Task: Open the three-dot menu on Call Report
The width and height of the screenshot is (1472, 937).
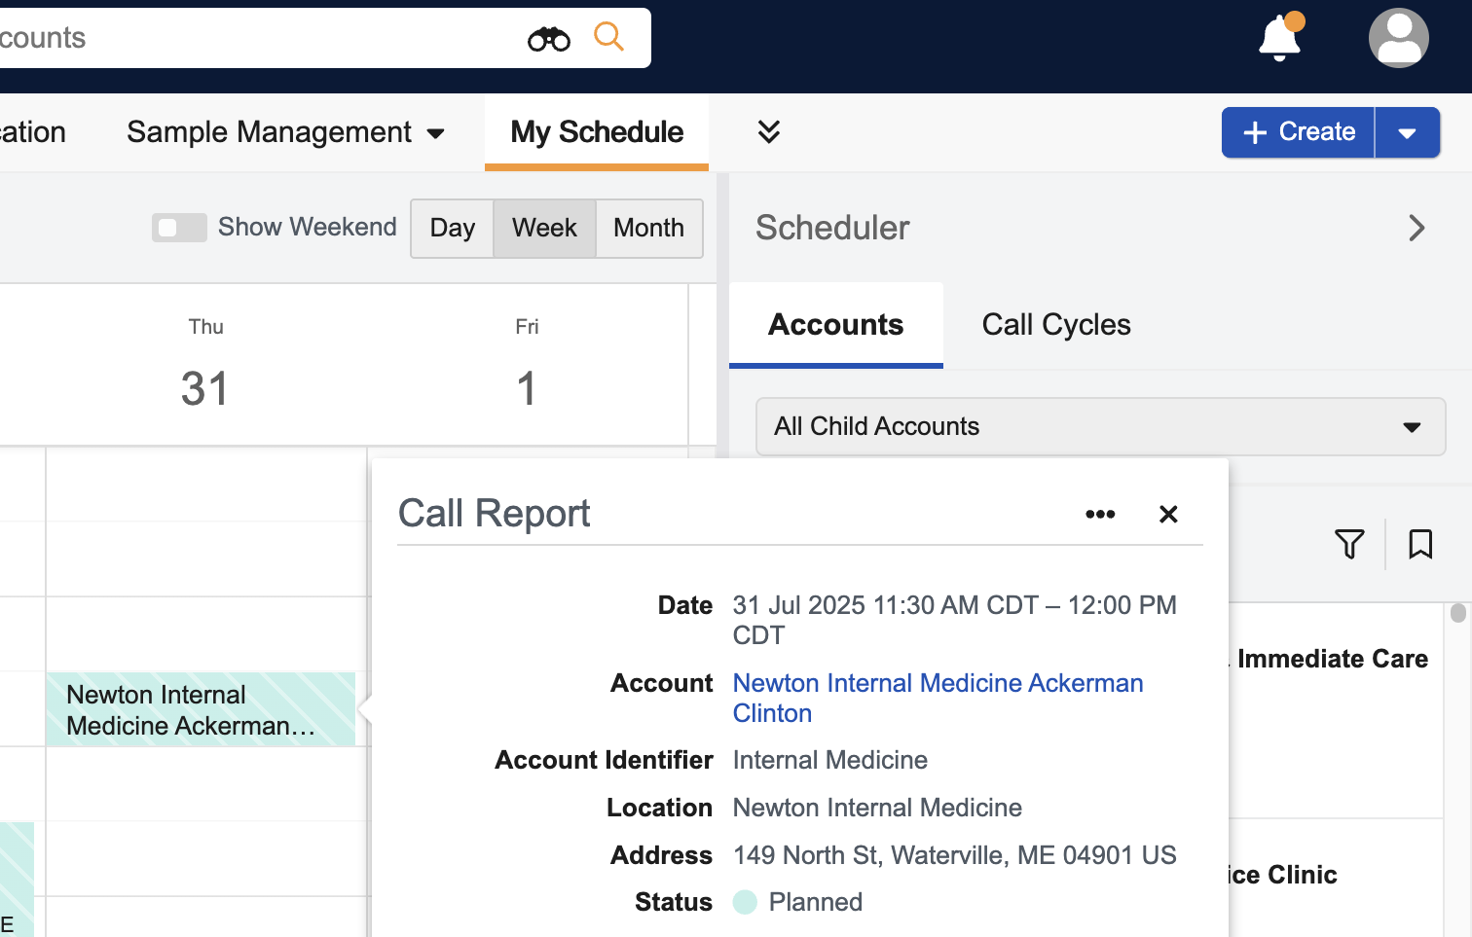Action: 1100,515
